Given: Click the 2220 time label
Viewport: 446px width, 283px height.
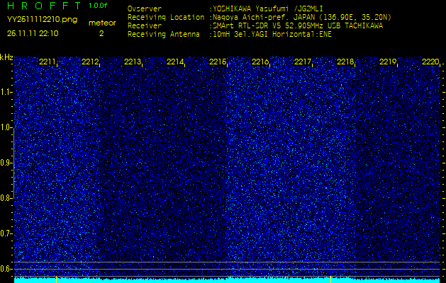Looking at the screenshot, I should 430,62.
